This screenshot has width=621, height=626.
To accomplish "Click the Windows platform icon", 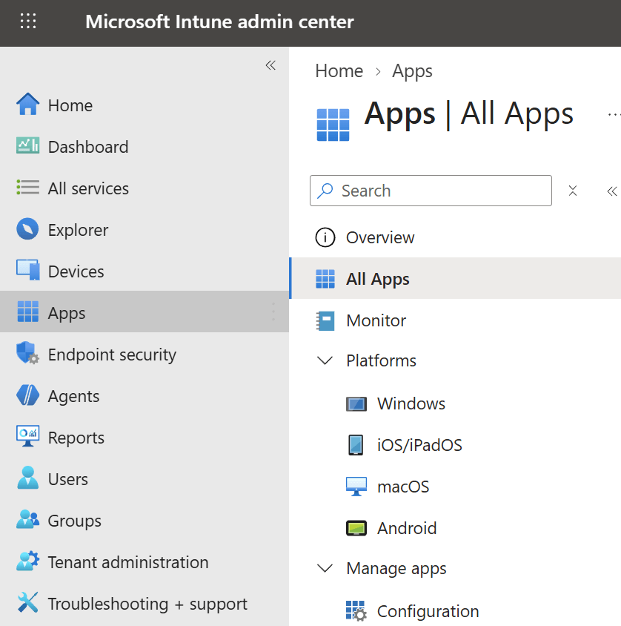I will pos(356,404).
